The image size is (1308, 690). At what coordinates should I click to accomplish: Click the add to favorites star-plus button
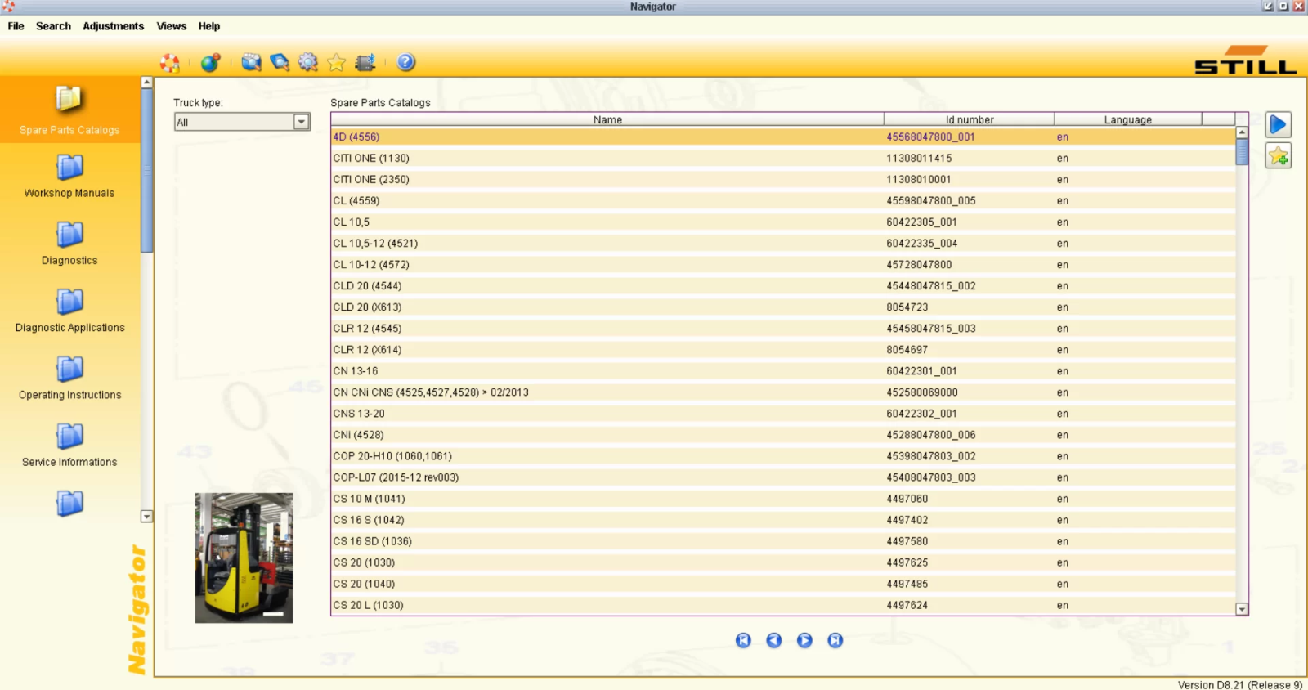pyautogui.click(x=1278, y=155)
